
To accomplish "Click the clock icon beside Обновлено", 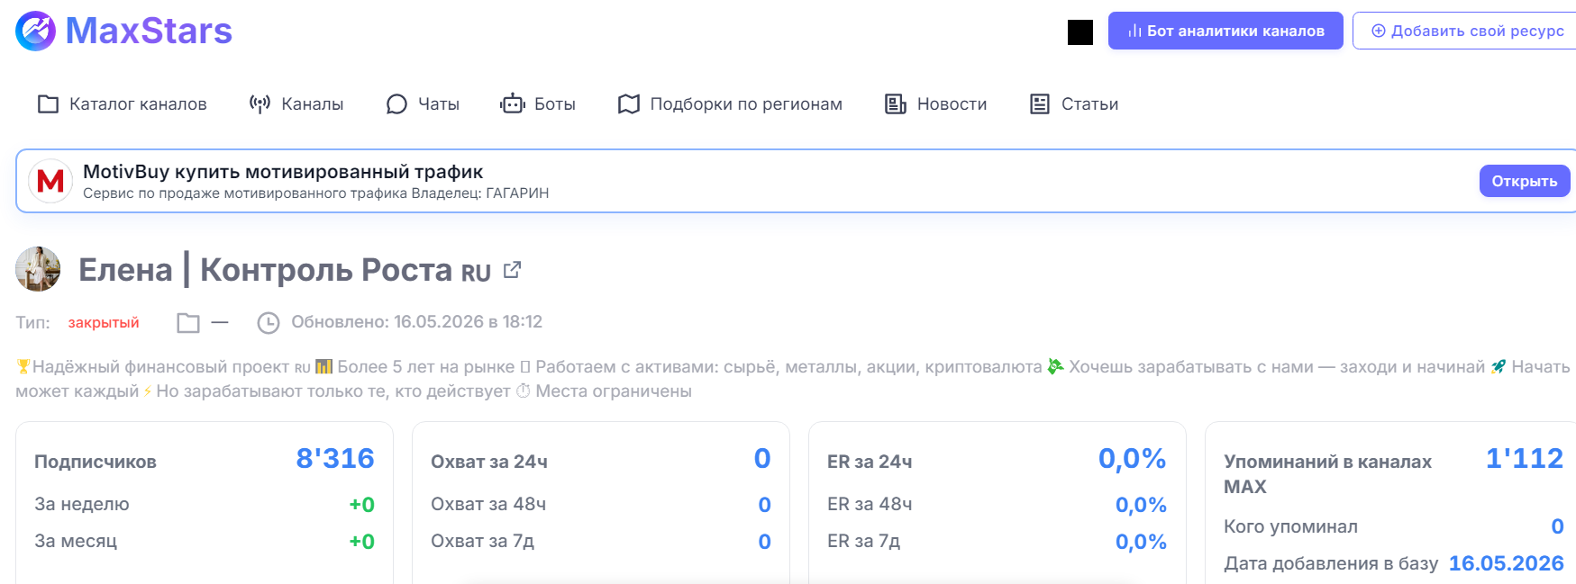I will coord(269,322).
